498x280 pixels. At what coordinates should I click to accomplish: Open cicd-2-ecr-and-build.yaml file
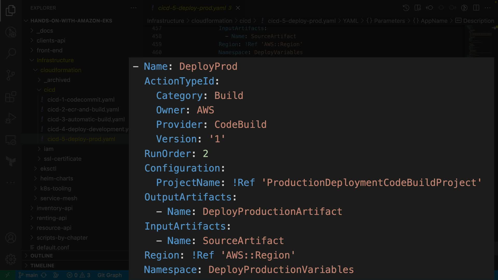[83, 109]
